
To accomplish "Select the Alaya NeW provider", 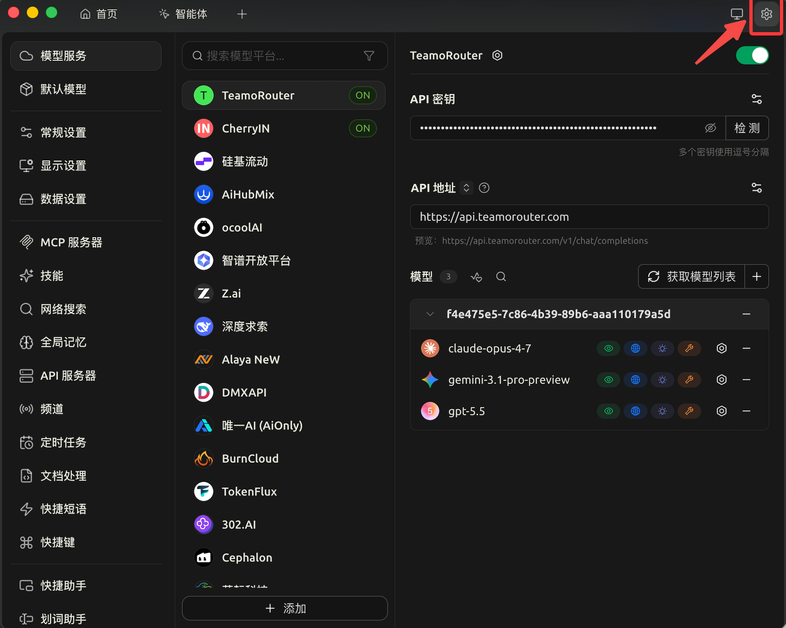I will (284, 360).
